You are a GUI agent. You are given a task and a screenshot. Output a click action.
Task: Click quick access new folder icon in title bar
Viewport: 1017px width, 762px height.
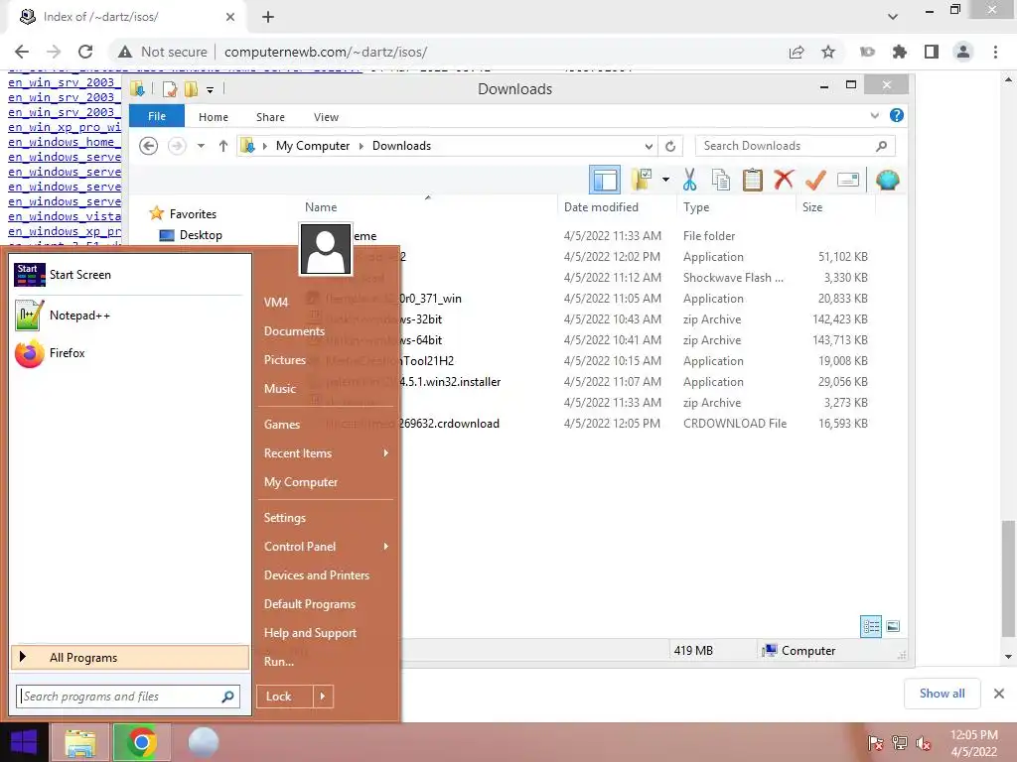pyautogui.click(x=191, y=88)
